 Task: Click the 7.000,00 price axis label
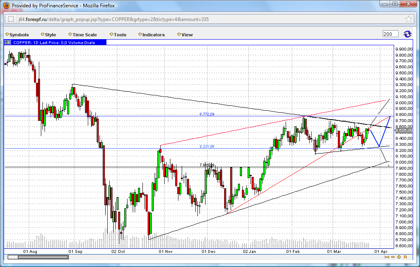tap(404, 222)
